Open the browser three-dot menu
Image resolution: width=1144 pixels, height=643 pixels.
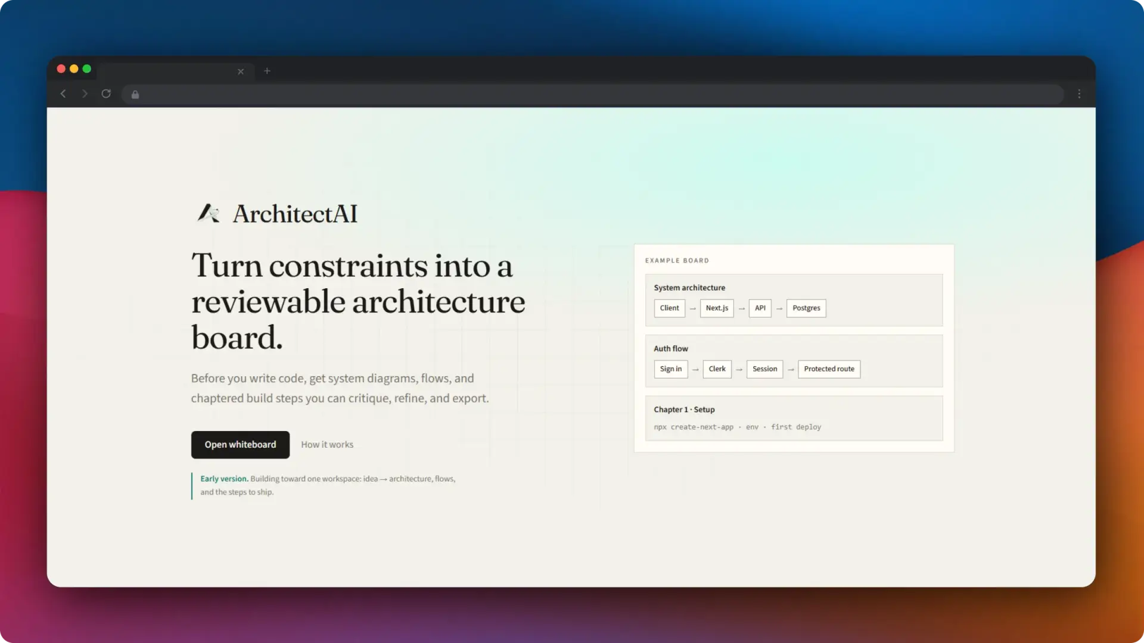[1079, 94]
